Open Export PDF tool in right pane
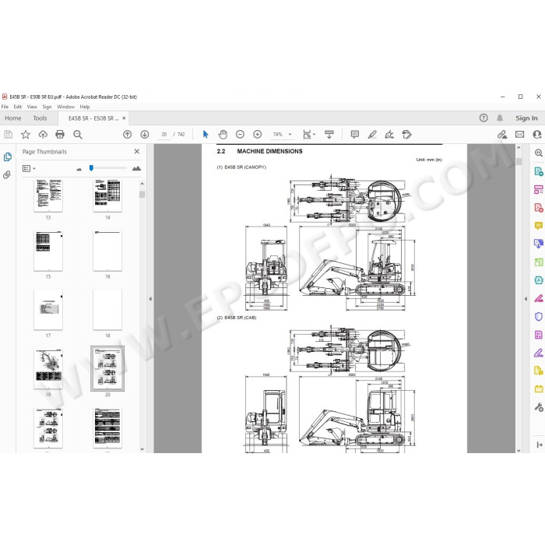 pos(539,171)
